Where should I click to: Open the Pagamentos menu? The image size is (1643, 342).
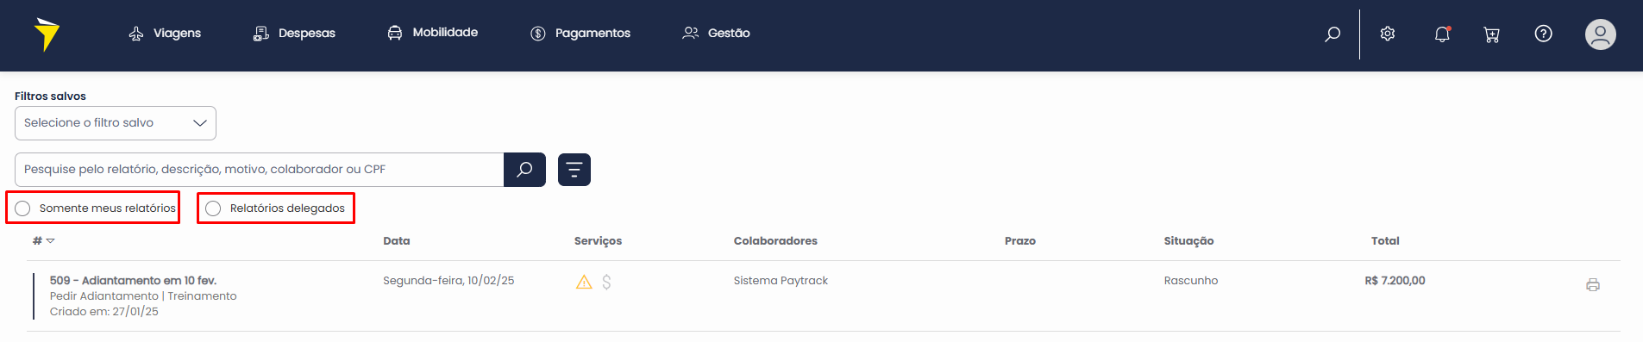[x=580, y=33]
